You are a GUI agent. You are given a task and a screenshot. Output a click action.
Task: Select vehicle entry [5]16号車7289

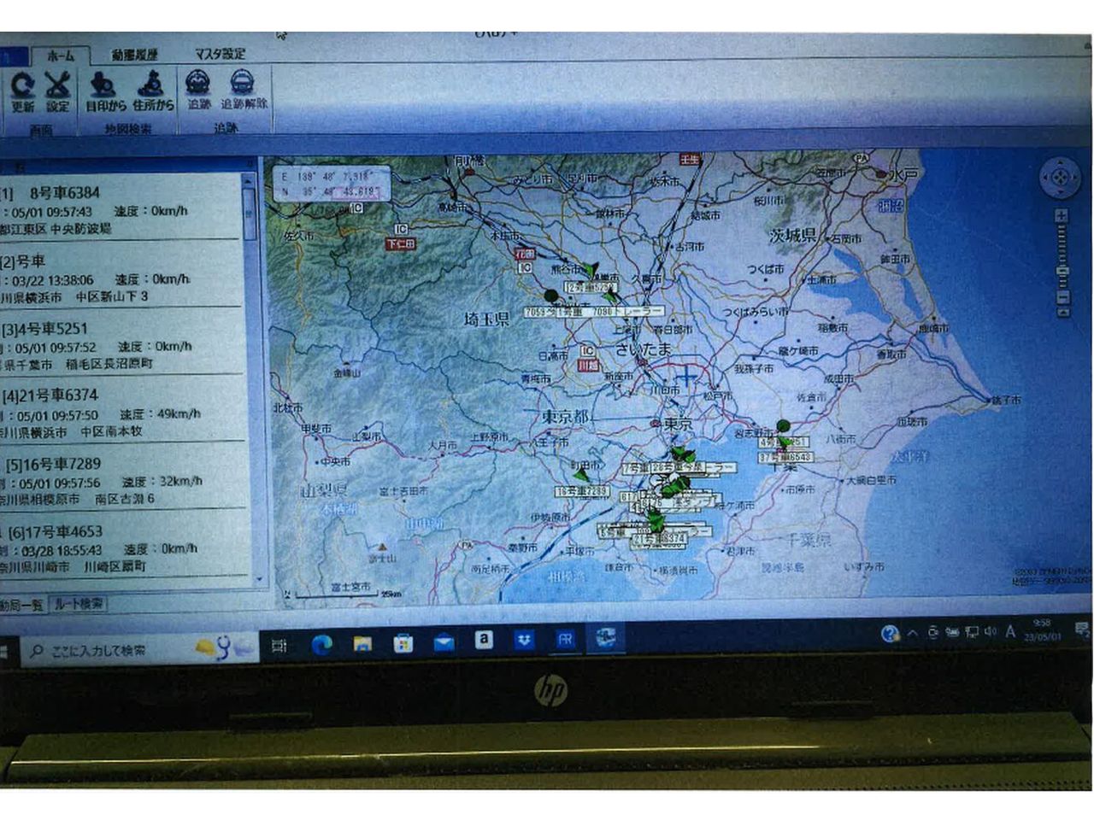click(121, 481)
